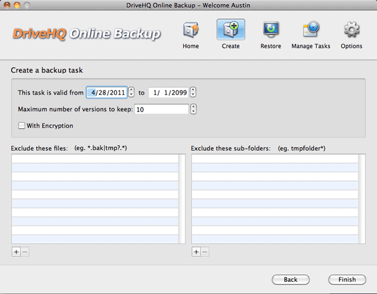The width and height of the screenshot is (377, 294).
Task: Click the end date field 1/1/2099
Action: click(168, 92)
